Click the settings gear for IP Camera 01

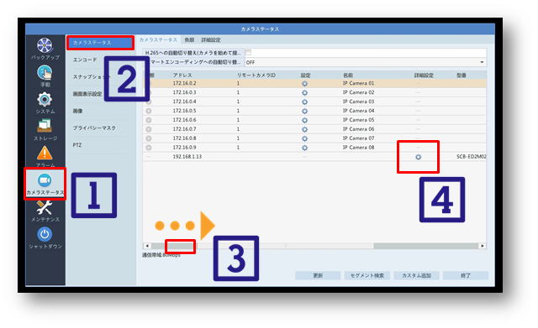point(304,84)
